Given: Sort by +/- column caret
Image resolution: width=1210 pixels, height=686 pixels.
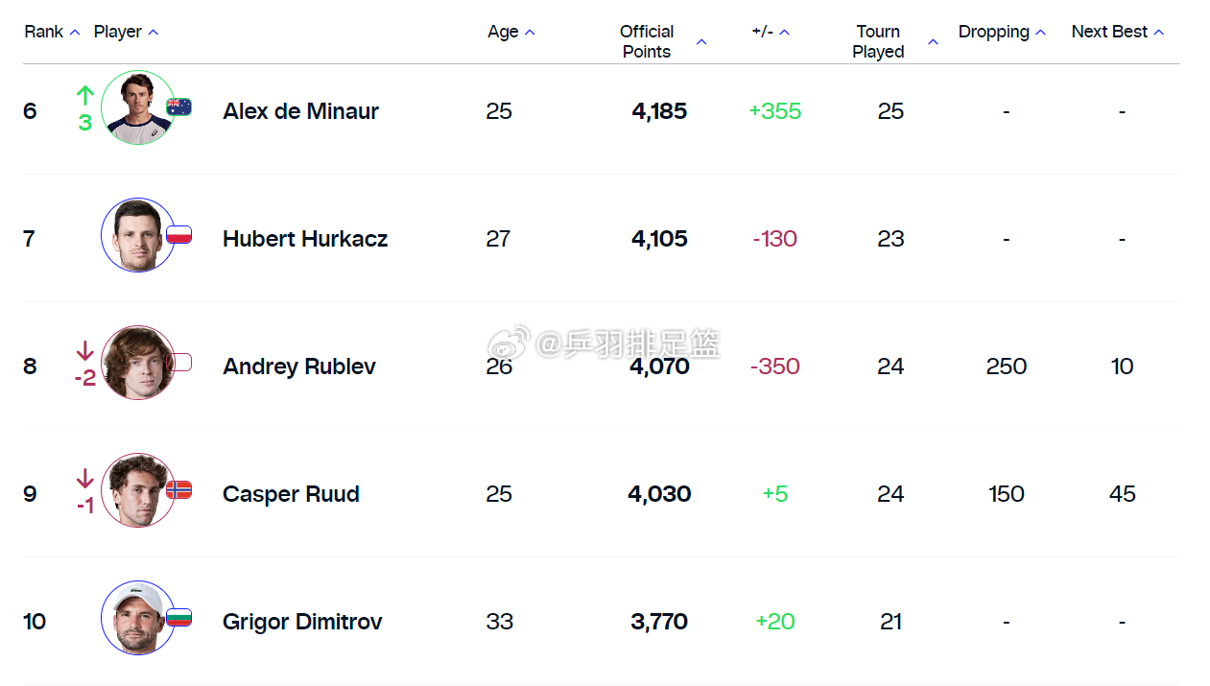Looking at the screenshot, I should [784, 33].
